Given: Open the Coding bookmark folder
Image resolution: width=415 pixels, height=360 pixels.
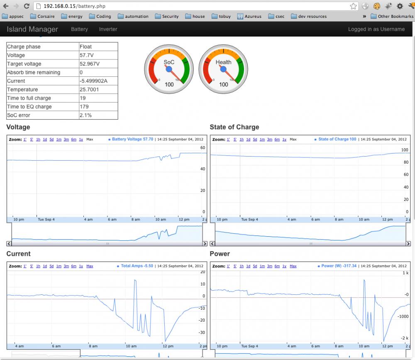Looking at the screenshot, I should tap(100, 16).
